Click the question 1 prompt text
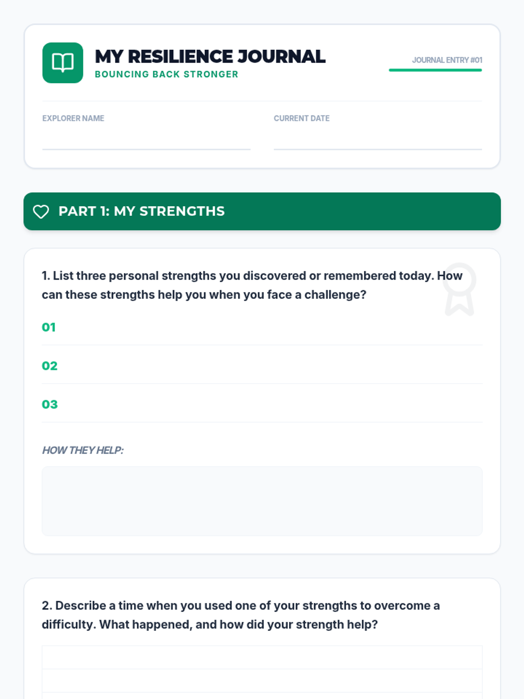 pos(252,285)
